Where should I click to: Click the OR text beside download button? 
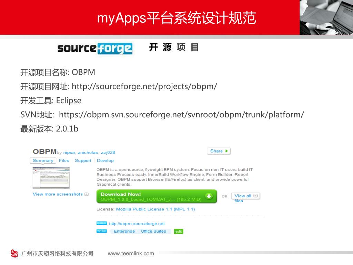coord(224,196)
